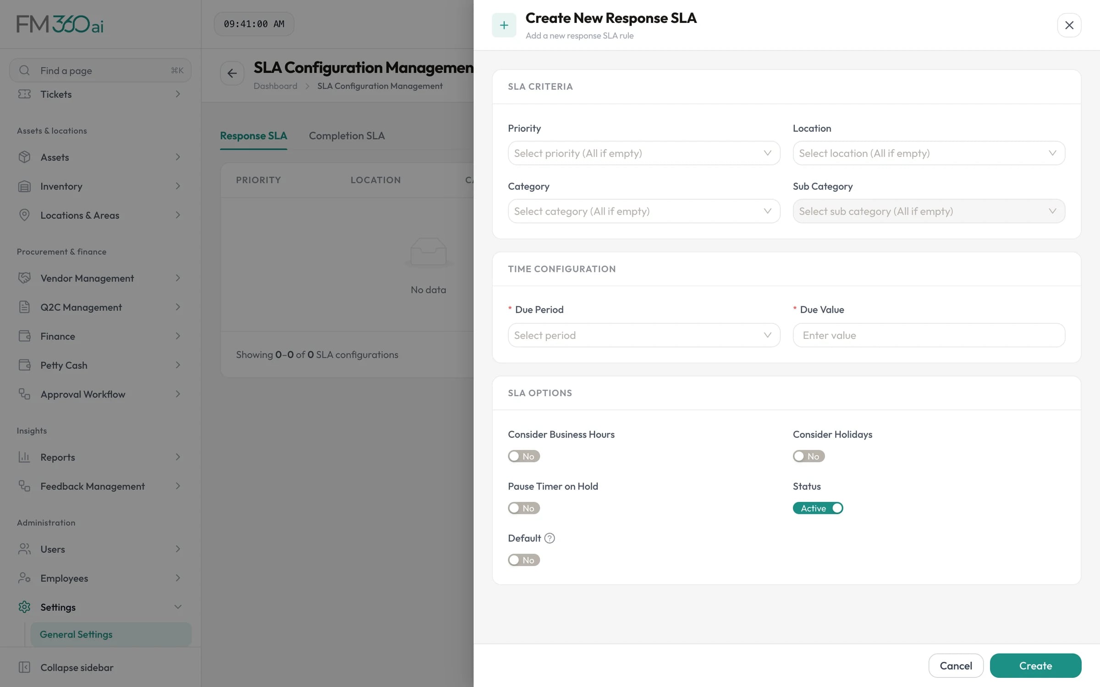Click the Q2C Management document icon
The height and width of the screenshot is (687, 1100).
pyautogui.click(x=24, y=307)
